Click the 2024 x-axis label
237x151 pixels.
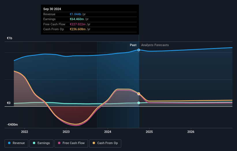[x=108, y=132]
